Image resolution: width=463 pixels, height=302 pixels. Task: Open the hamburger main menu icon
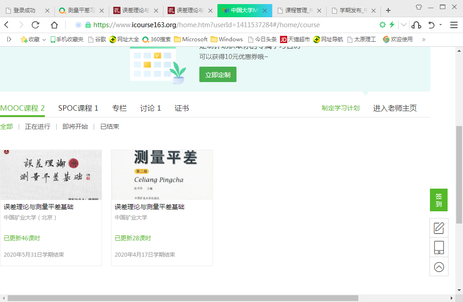[x=453, y=25]
